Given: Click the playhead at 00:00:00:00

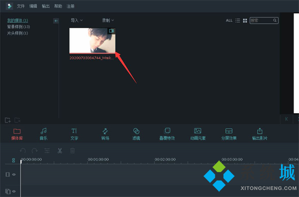Looking at the screenshot, I should pos(21,162).
